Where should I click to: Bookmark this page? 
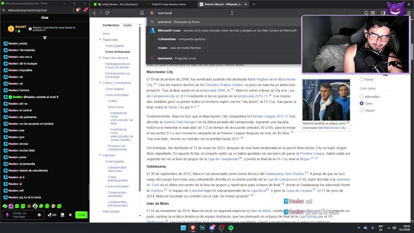click(142, 13)
